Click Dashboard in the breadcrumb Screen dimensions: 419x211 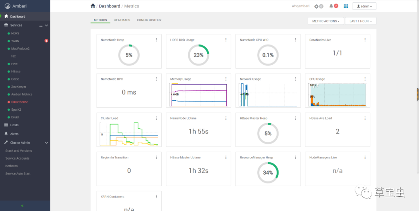click(109, 6)
